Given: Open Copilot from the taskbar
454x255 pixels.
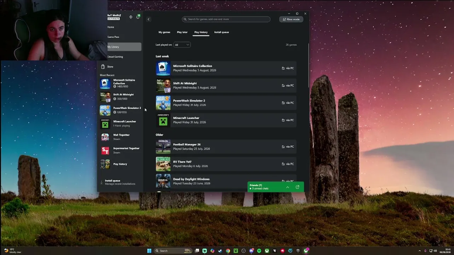Looking at the screenshot, I should tap(212, 251).
